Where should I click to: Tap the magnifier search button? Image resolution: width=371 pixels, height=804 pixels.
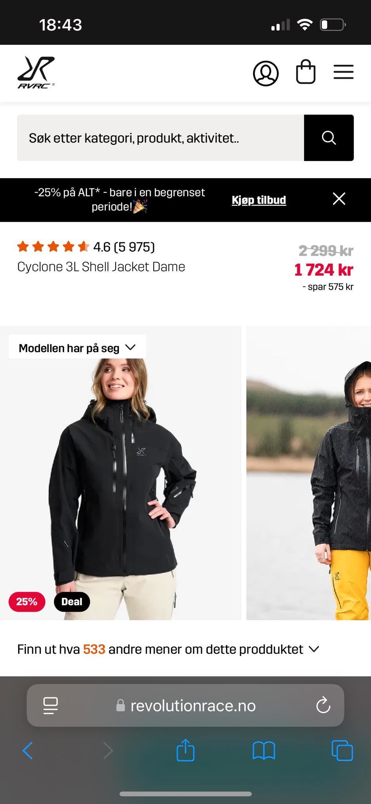(329, 138)
